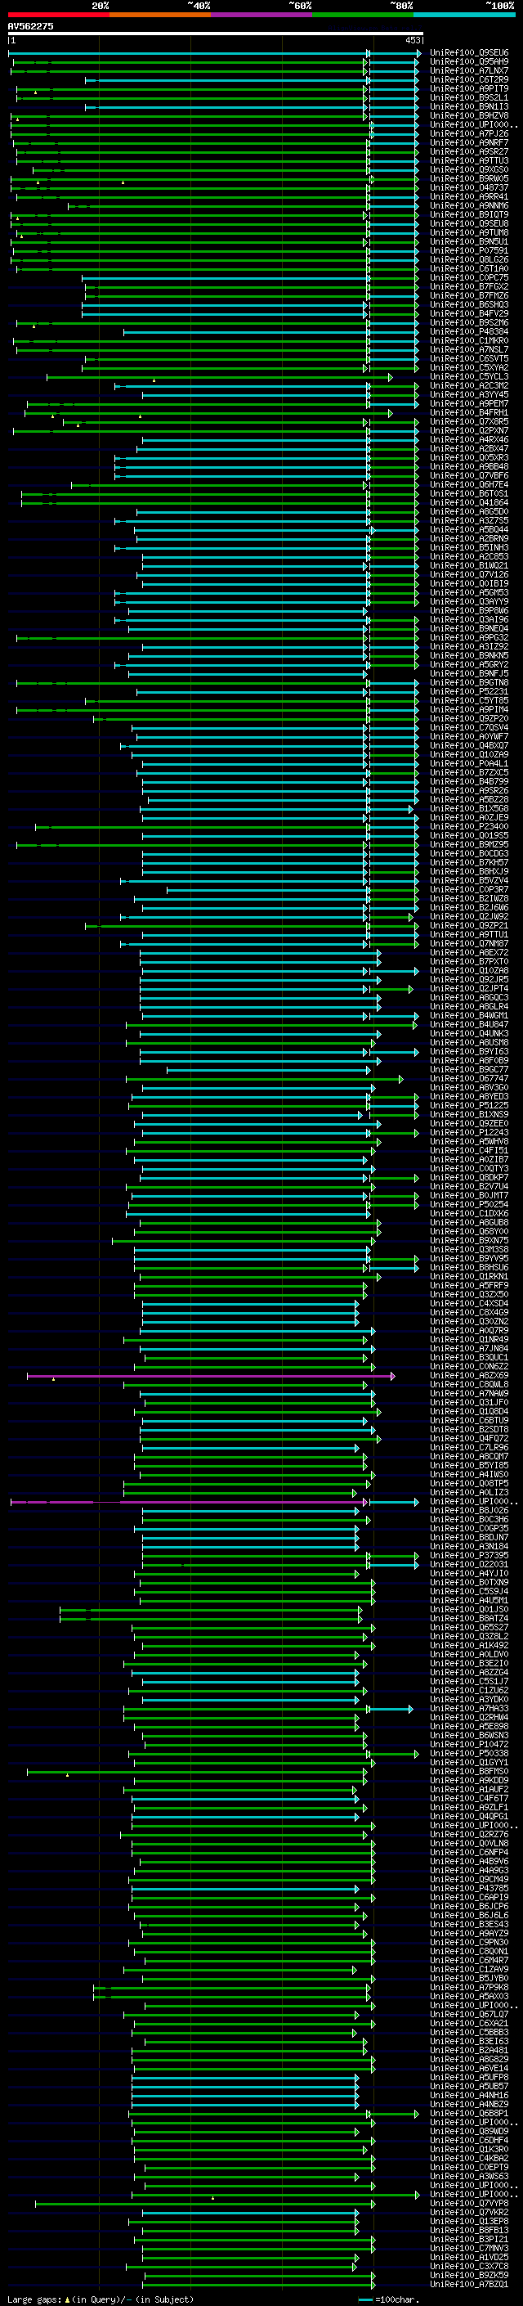
Task: Select hit label UniRef100_P51225
Action: pyautogui.click(x=469, y=1106)
